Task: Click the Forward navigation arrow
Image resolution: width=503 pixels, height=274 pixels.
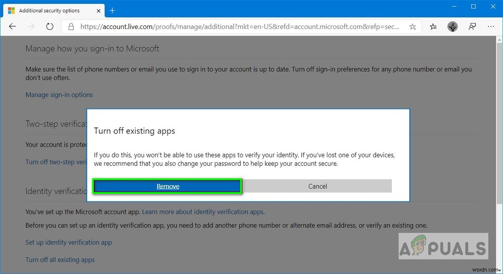Action: 31,26
